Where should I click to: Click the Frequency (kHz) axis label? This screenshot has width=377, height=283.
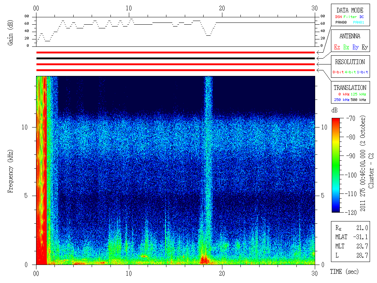(10, 171)
